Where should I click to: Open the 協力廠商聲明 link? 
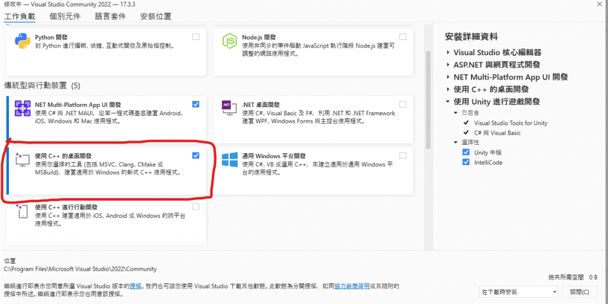(352, 286)
